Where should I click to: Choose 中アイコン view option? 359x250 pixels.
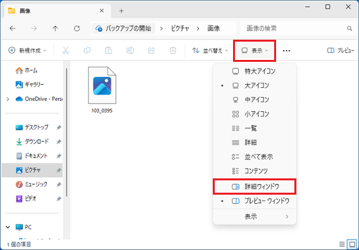point(255,100)
